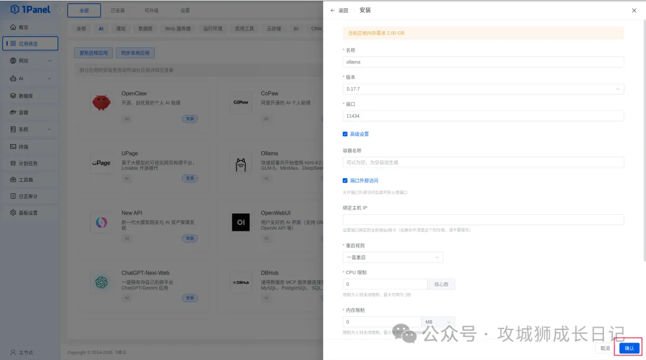
Task: Click the Ollama llama app icon
Action: [x=240, y=163]
